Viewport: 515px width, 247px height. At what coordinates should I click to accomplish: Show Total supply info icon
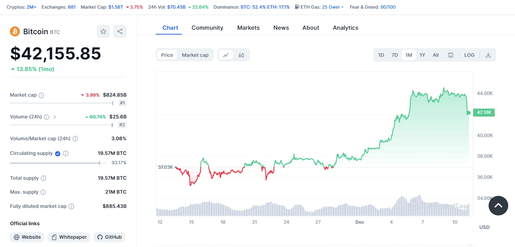coord(43,178)
